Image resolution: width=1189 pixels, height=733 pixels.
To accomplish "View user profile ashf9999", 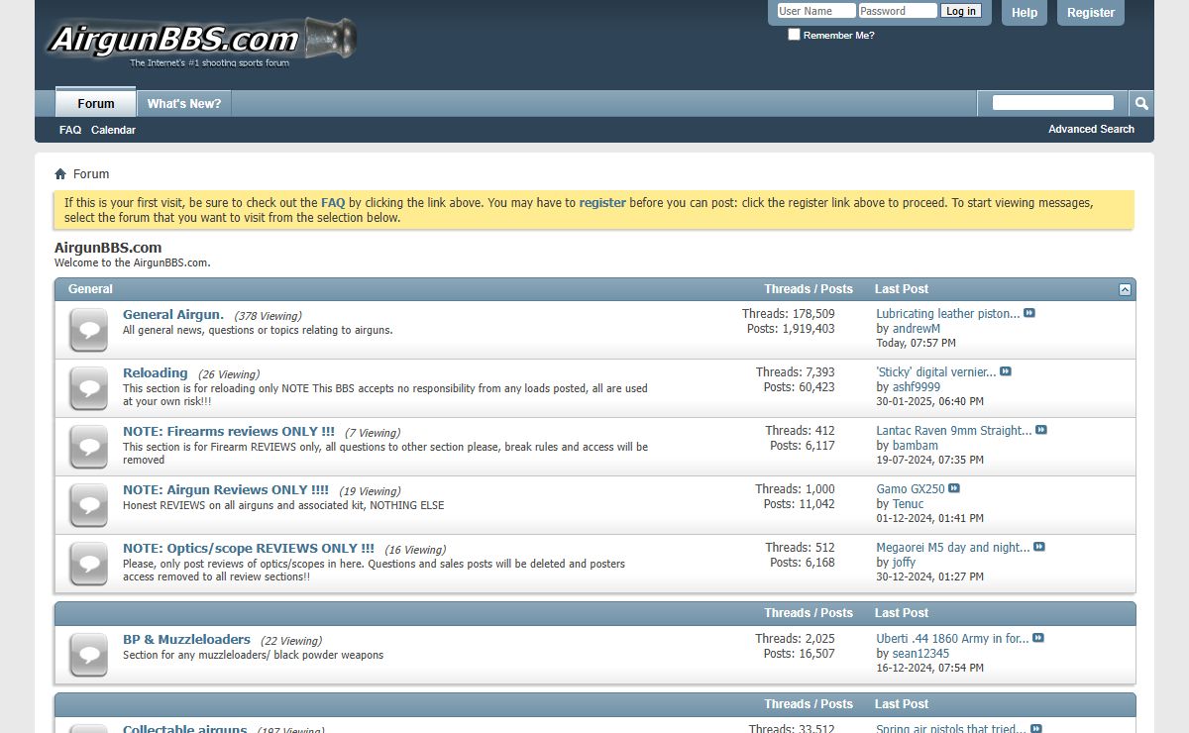I will [917, 386].
